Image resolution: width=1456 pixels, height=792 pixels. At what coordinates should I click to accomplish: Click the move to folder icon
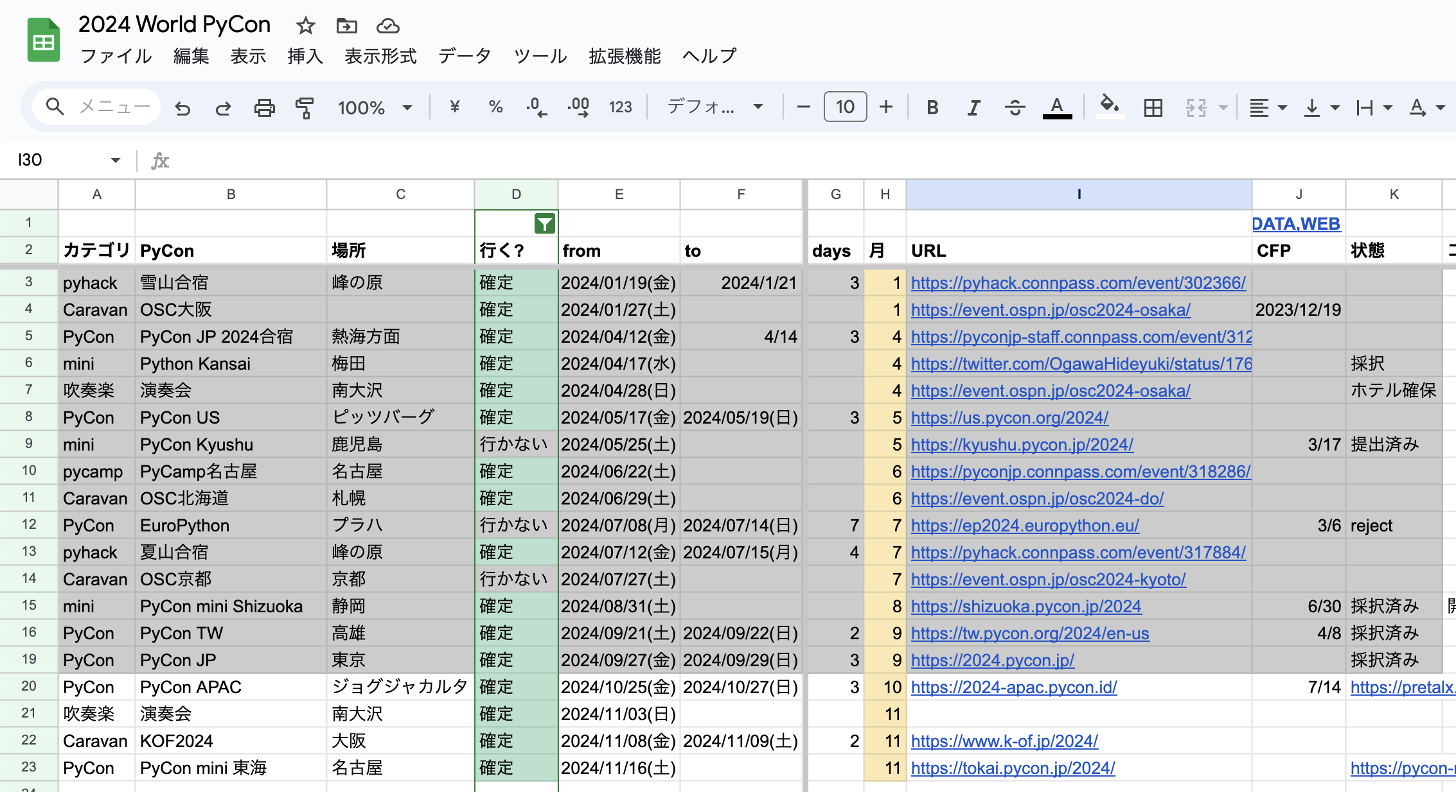(346, 26)
